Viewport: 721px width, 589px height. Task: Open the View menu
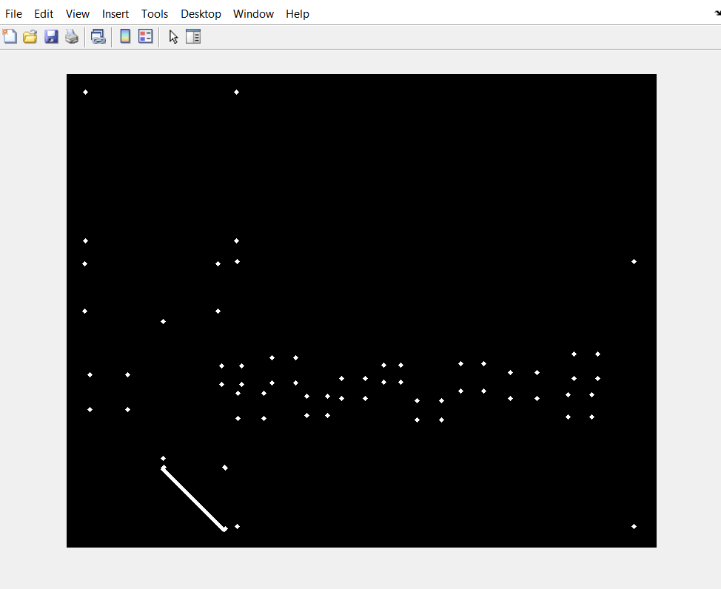click(77, 13)
